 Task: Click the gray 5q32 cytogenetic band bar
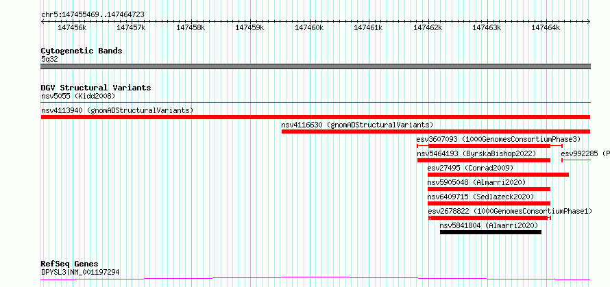click(315, 66)
